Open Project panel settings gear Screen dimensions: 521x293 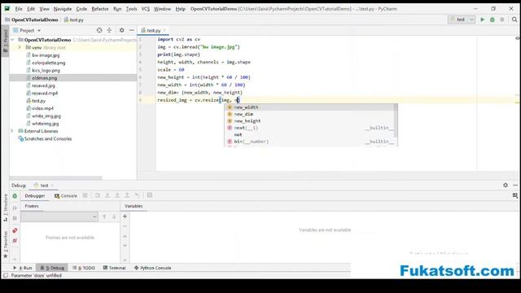[121, 30]
